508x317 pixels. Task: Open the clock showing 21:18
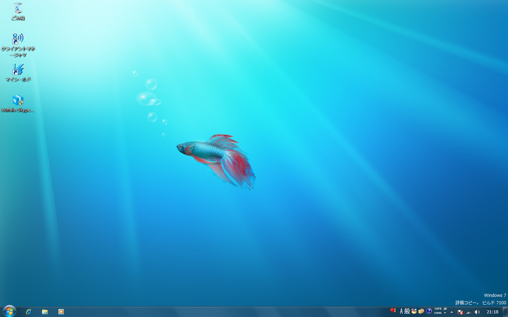pos(493,312)
